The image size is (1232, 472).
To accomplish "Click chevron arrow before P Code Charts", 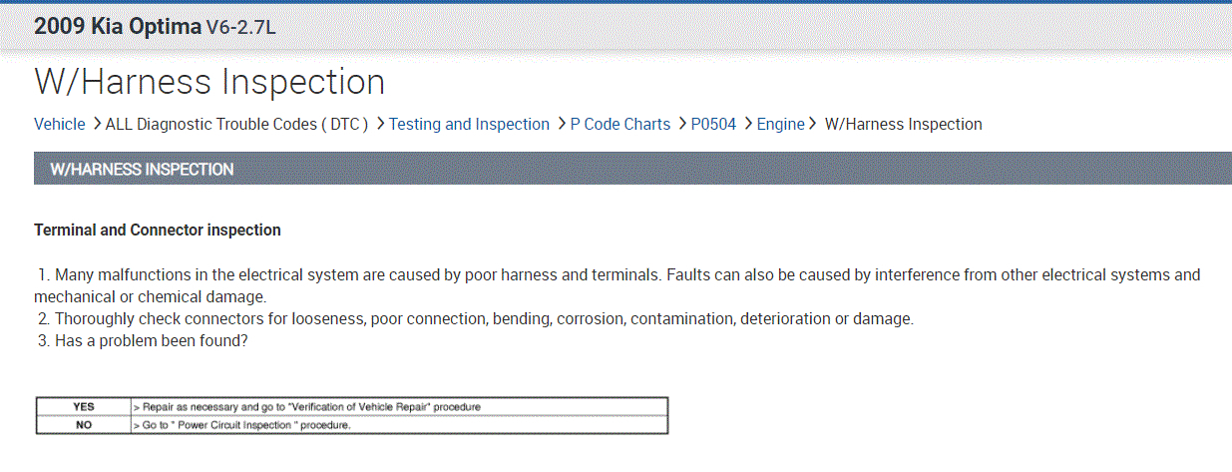I will point(563,124).
